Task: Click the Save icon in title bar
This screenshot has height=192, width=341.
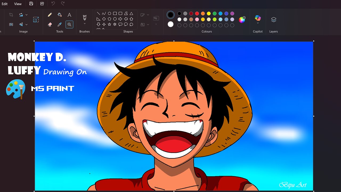Action: [31, 4]
